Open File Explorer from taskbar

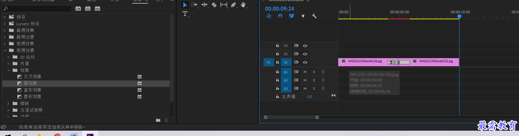point(41,135)
